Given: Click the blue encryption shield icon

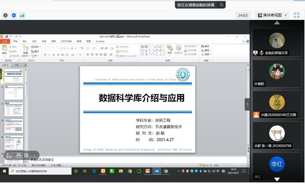Looking at the screenshot, I should point(14,15).
